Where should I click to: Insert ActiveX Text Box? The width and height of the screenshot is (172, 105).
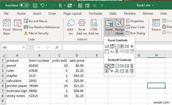coord(127,66)
